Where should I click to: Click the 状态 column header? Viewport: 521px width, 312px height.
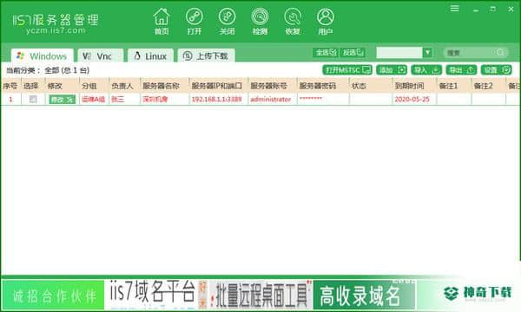(371, 86)
